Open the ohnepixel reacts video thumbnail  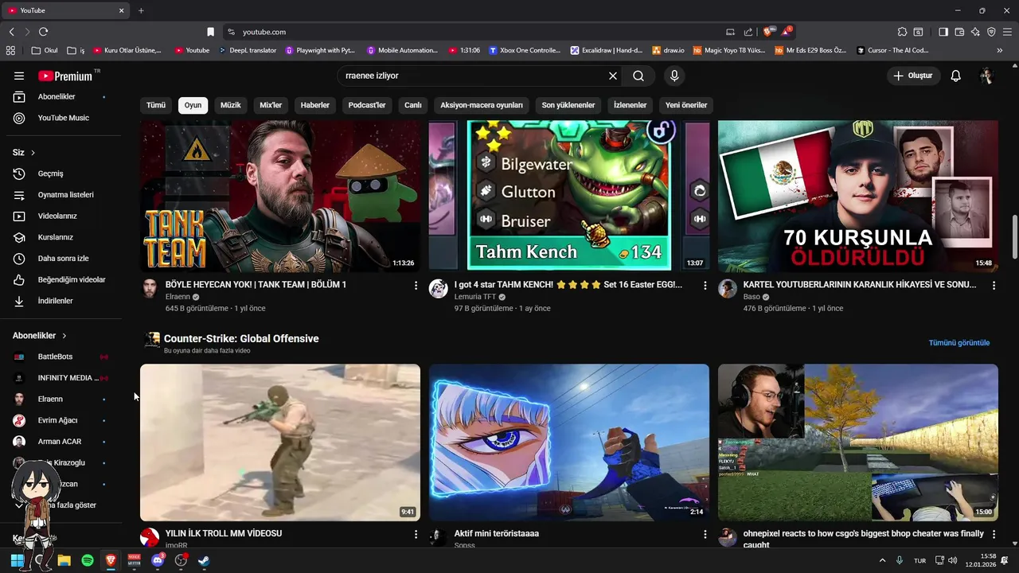point(858,442)
